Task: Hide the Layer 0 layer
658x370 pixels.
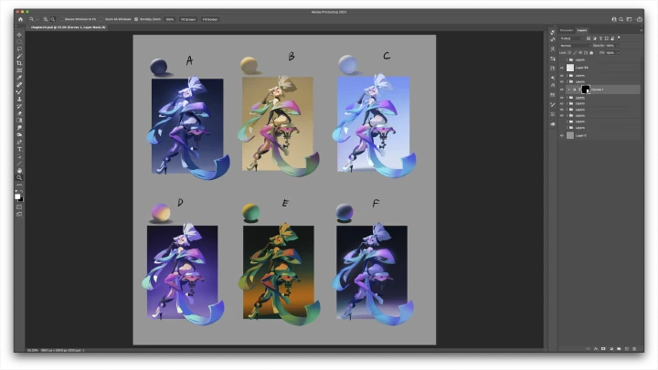Action: (561, 134)
